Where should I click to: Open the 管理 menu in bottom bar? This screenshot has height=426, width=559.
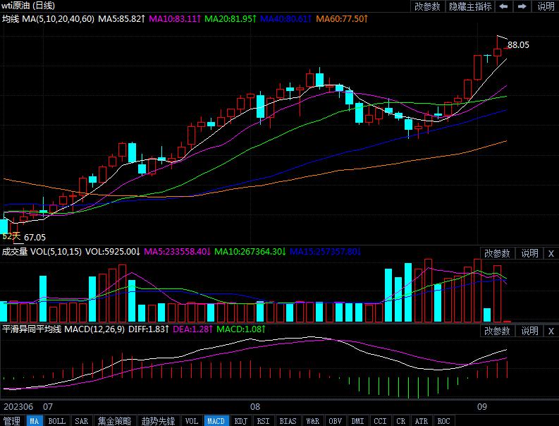tap(12, 421)
